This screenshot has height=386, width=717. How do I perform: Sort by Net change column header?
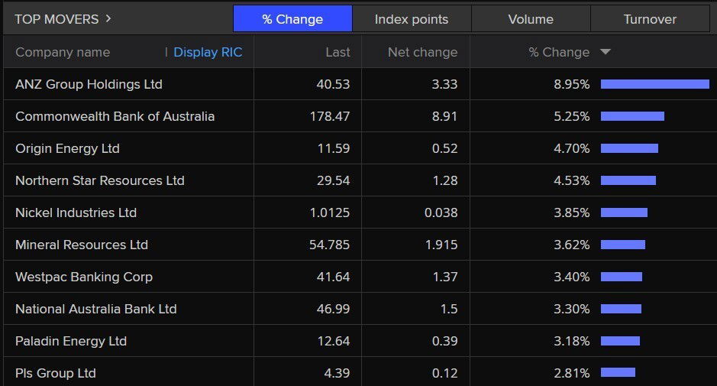click(x=422, y=52)
